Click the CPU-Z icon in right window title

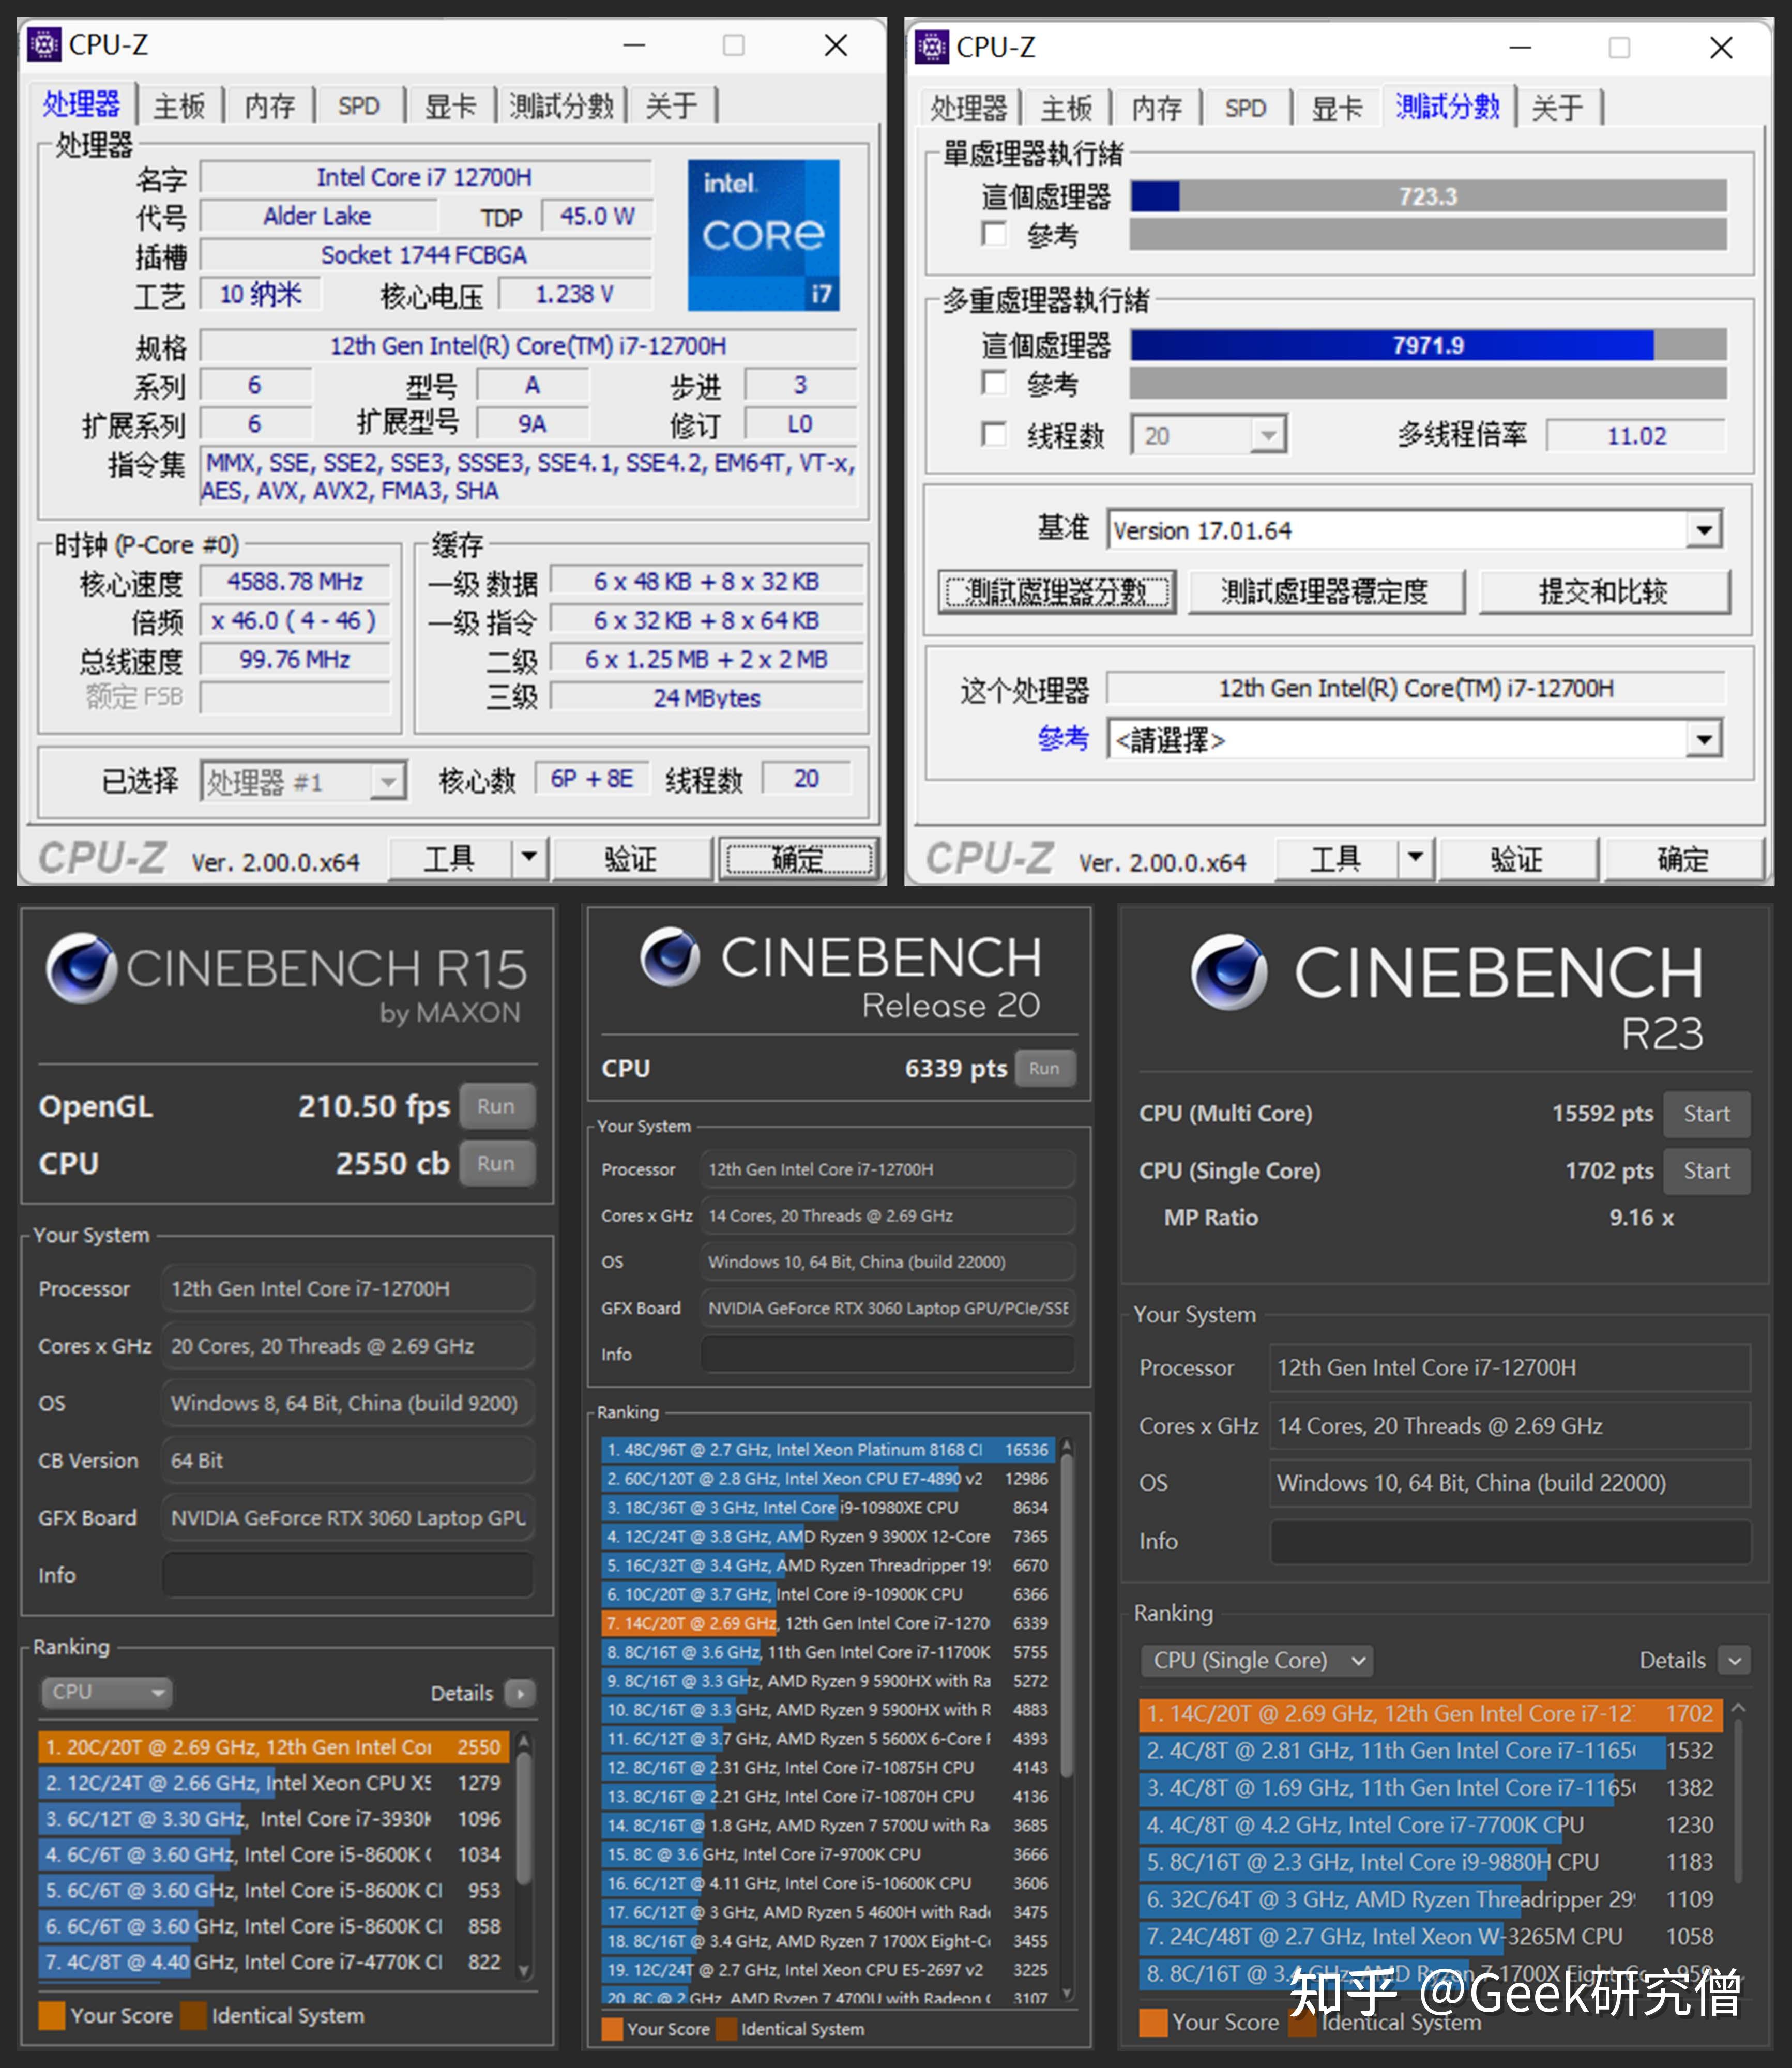pyautogui.click(x=931, y=47)
